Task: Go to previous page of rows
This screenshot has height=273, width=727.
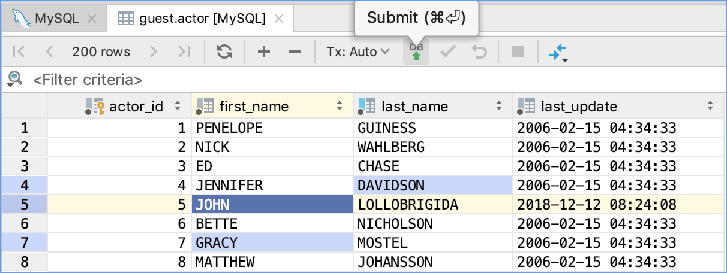Action: 49,52
